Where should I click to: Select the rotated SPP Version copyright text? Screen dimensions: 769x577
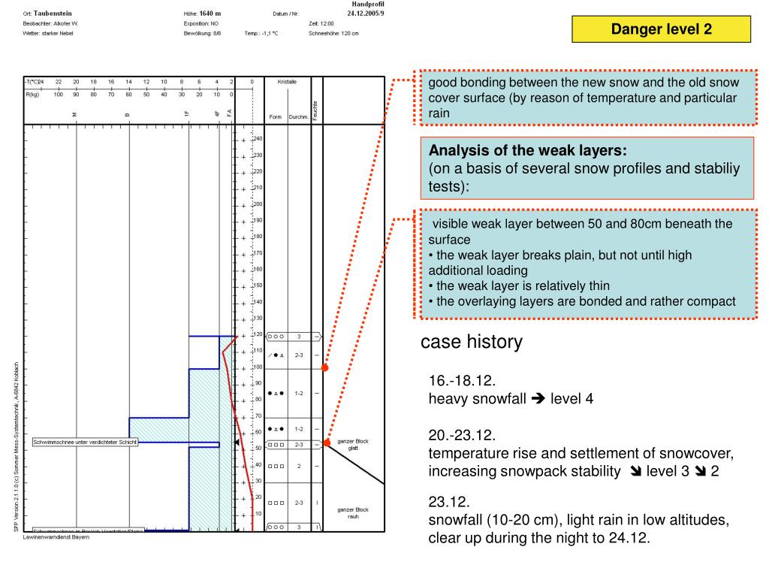pyautogui.click(x=16, y=447)
